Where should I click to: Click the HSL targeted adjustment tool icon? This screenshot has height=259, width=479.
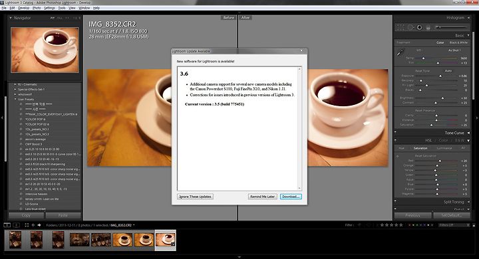click(x=397, y=156)
